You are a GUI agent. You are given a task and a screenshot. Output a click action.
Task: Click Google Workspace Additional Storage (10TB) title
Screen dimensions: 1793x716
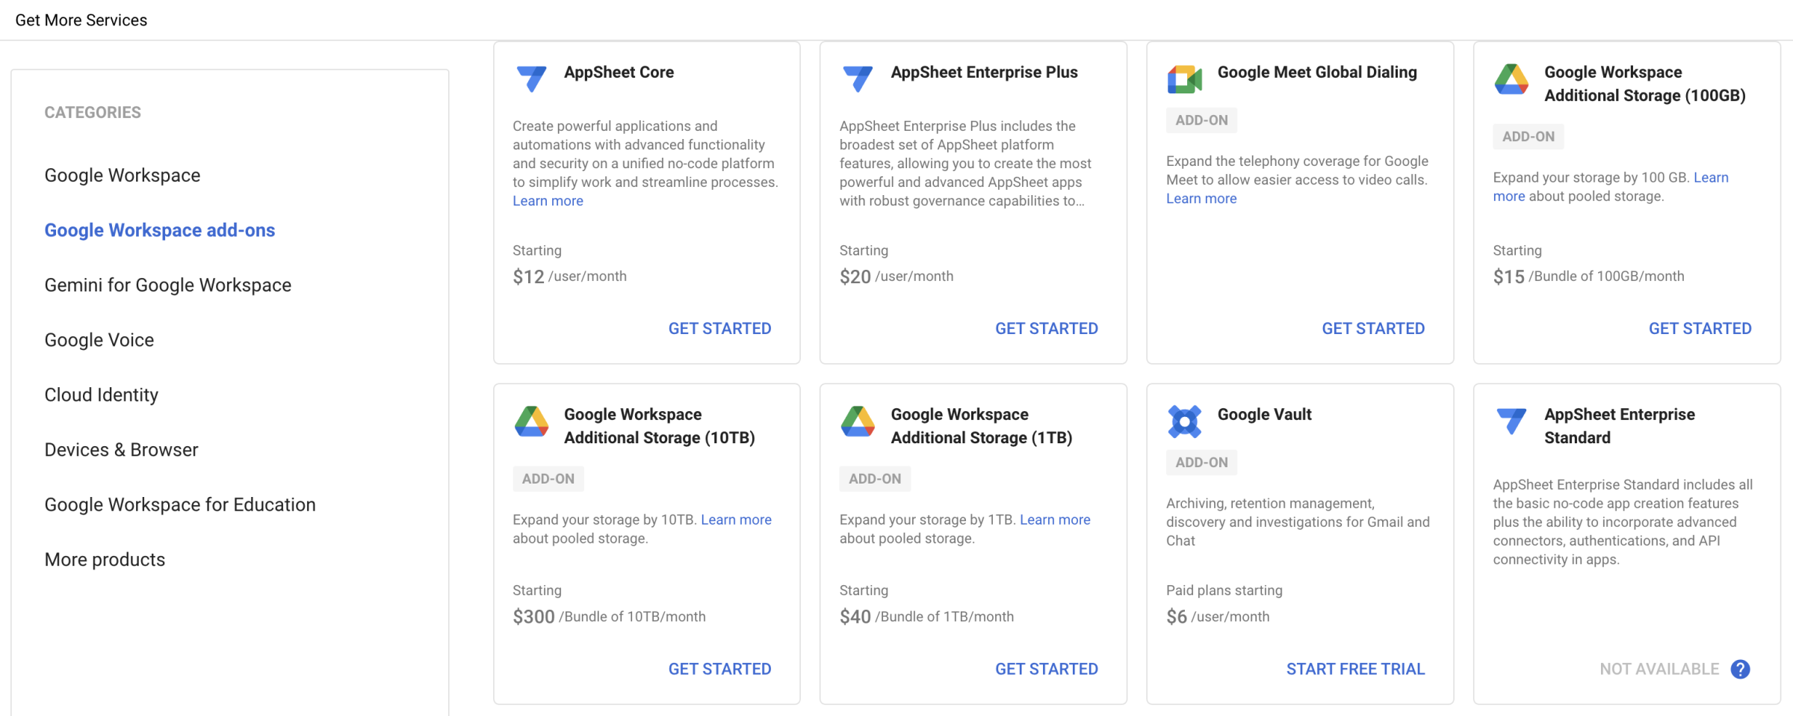[x=660, y=426]
